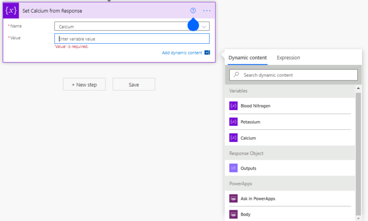Click the Add dynamic content badge icon
The width and height of the screenshot is (368, 221).
207,53
